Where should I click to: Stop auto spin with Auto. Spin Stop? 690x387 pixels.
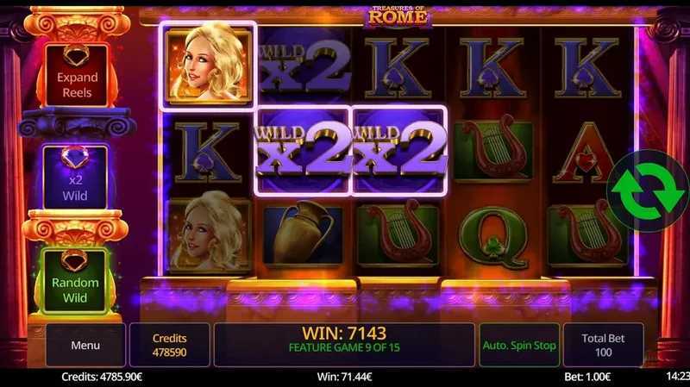(x=519, y=346)
